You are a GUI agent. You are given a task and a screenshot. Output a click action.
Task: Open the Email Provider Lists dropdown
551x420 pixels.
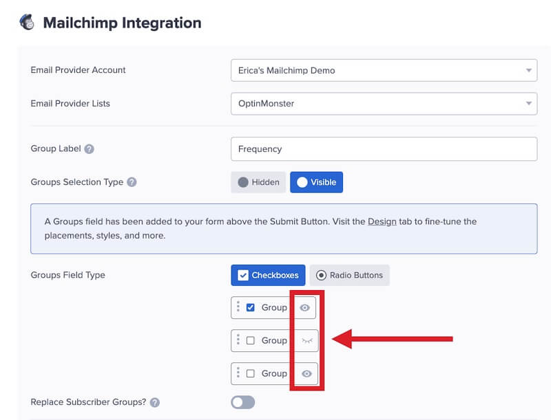pos(383,104)
